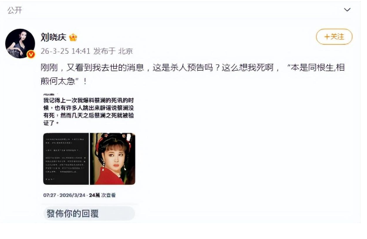Focus the 發佈你的回覆 reply field
Image resolution: width=367 pixels, height=239 pixels.
[89, 214]
